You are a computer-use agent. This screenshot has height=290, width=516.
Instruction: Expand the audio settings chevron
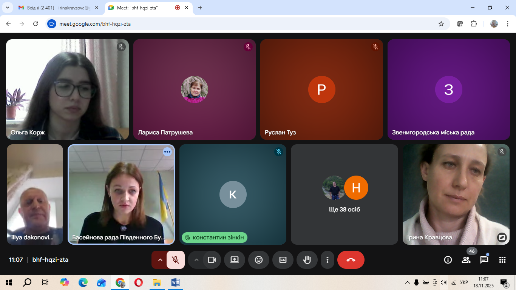(x=160, y=260)
